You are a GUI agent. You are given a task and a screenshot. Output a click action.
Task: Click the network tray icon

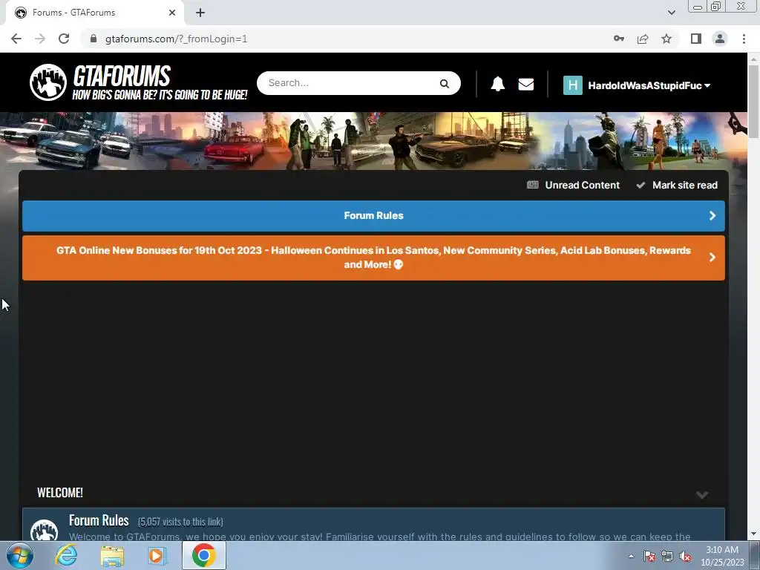coord(667,557)
